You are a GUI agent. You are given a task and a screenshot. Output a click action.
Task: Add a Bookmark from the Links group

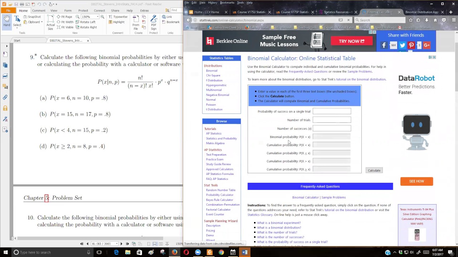tap(170, 22)
